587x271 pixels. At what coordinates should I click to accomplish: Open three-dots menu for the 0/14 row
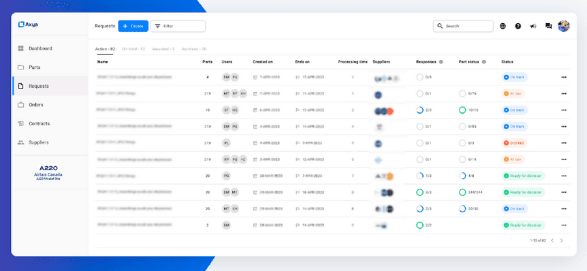(x=564, y=159)
